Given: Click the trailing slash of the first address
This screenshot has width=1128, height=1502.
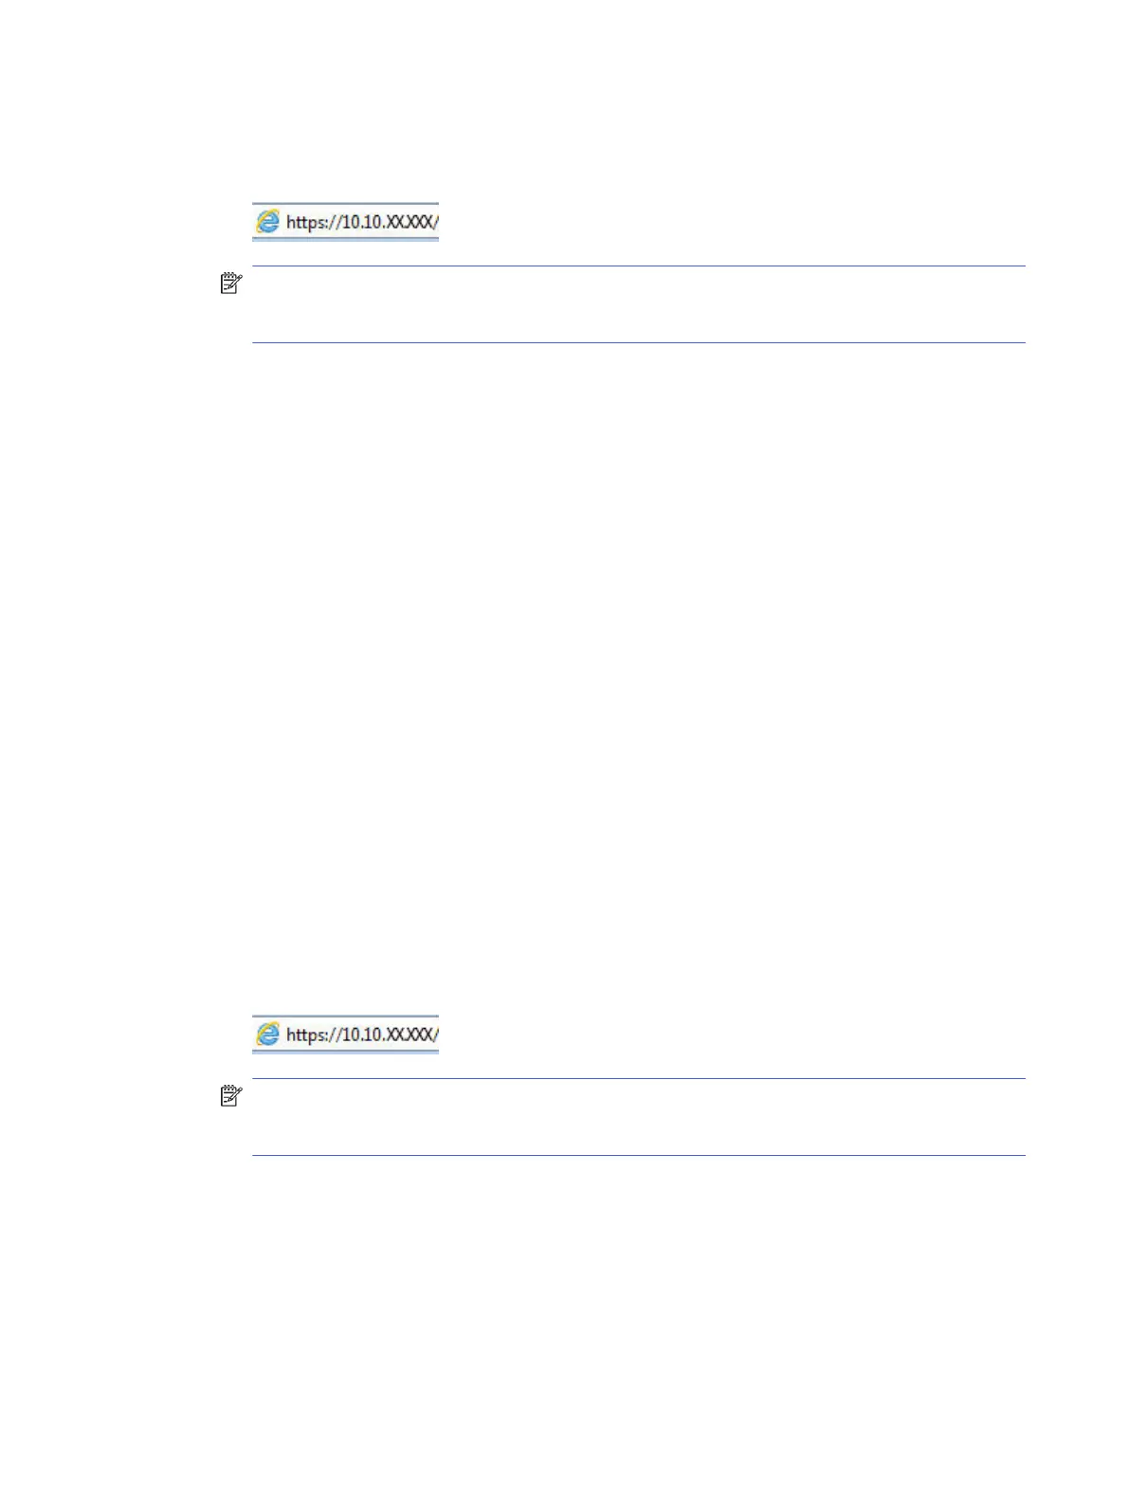Looking at the screenshot, I should 435,223.
